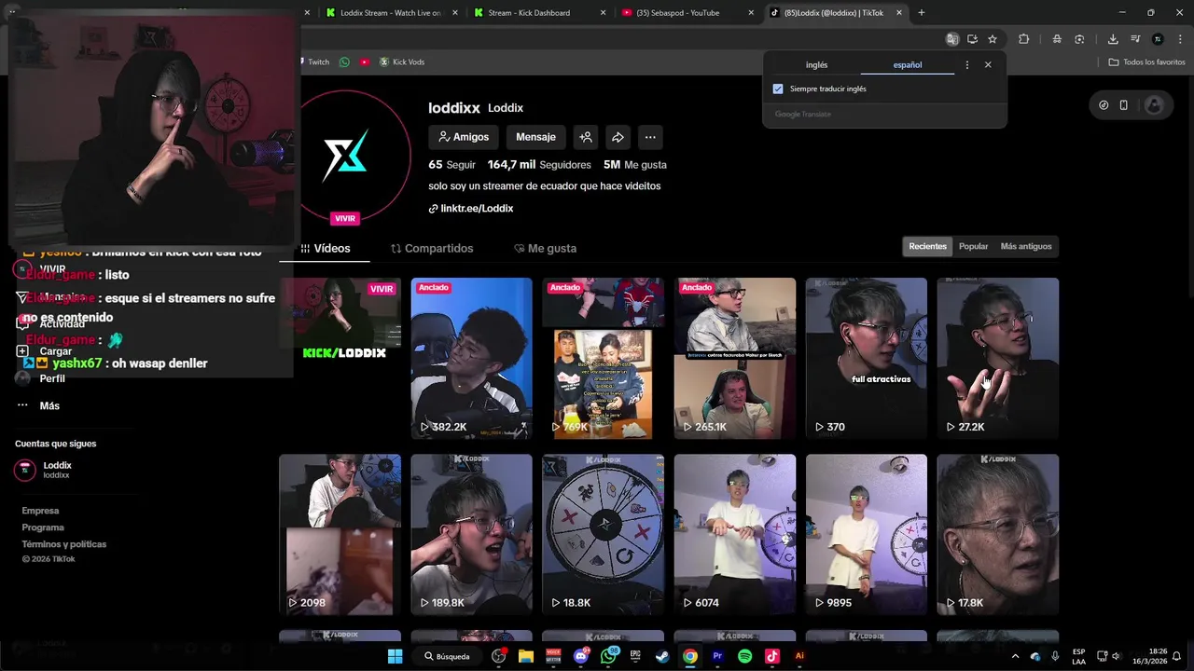Switch to the Loddix Stream Kick tab
Viewport: 1194px width, 671px height.
[391, 13]
